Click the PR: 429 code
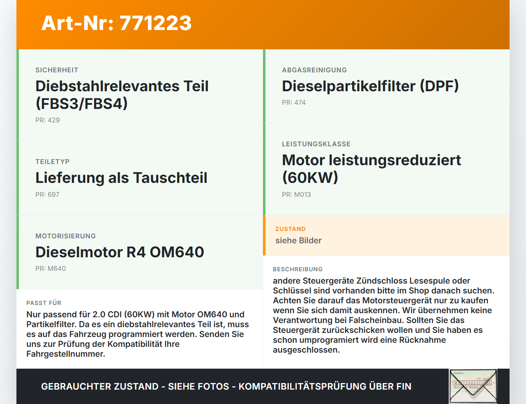526x404 pixels. (x=48, y=120)
